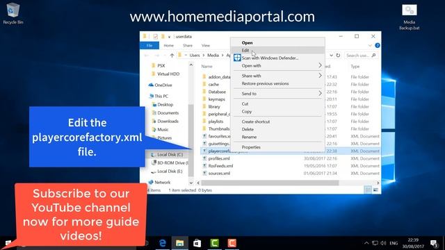
Task: Open the green Camtasia taskbar icon
Action: [x=214, y=243]
